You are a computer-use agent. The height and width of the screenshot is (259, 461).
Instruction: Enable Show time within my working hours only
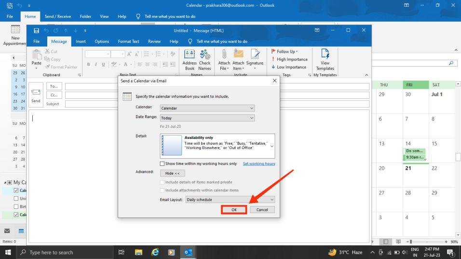pyautogui.click(x=162, y=164)
